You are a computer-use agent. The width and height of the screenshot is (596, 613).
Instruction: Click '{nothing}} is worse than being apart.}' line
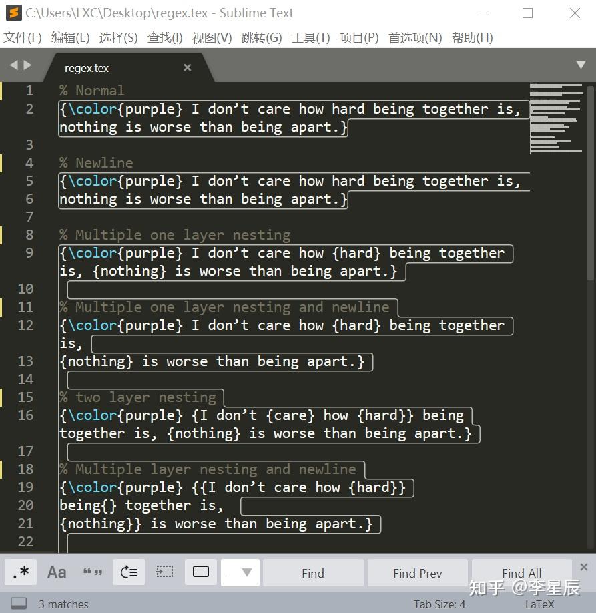click(216, 524)
